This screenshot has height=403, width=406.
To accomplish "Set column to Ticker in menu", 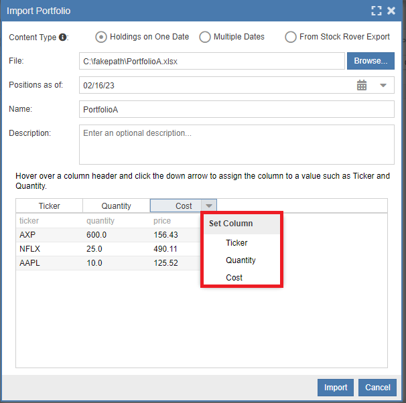I will click(236, 243).
